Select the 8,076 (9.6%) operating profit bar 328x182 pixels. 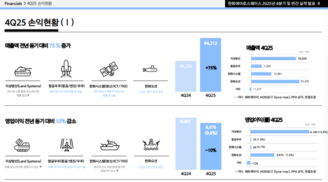210,148
